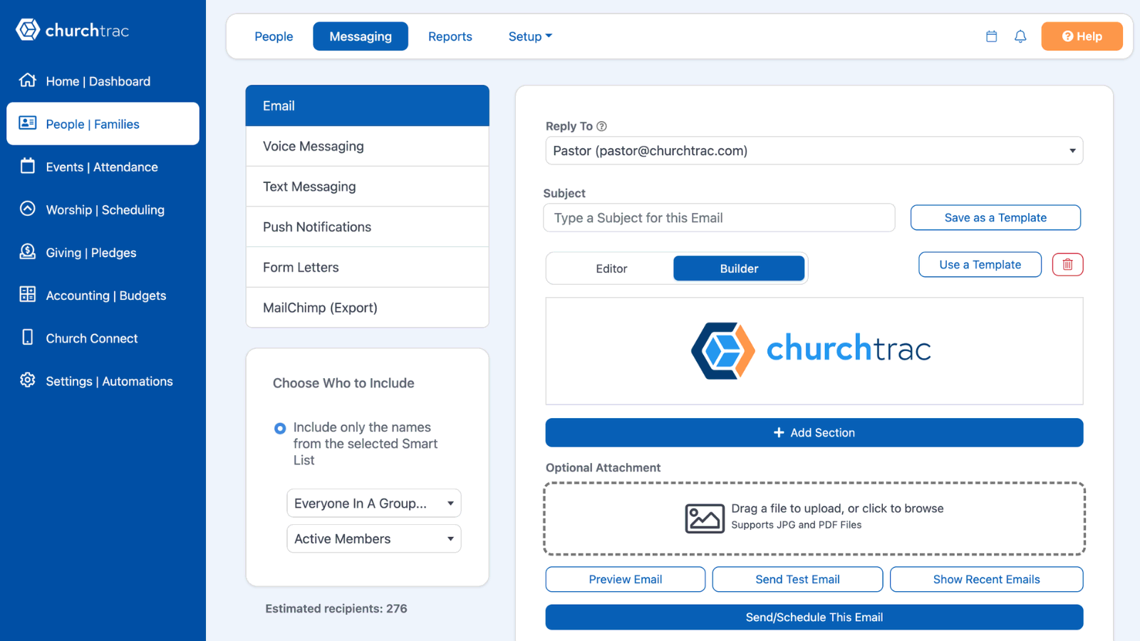Expand the Everyone In A Group dropdown
1140x641 pixels.
coord(374,503)
